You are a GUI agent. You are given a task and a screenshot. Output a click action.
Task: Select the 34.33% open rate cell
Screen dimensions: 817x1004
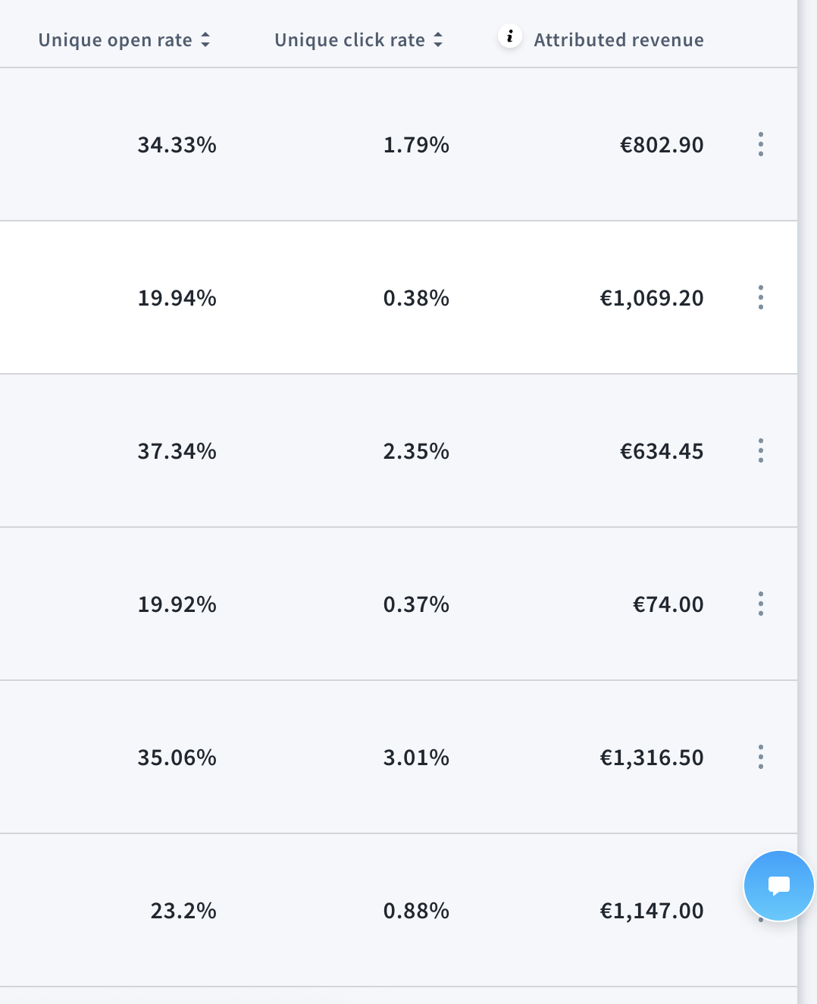[x=177, y=145]
